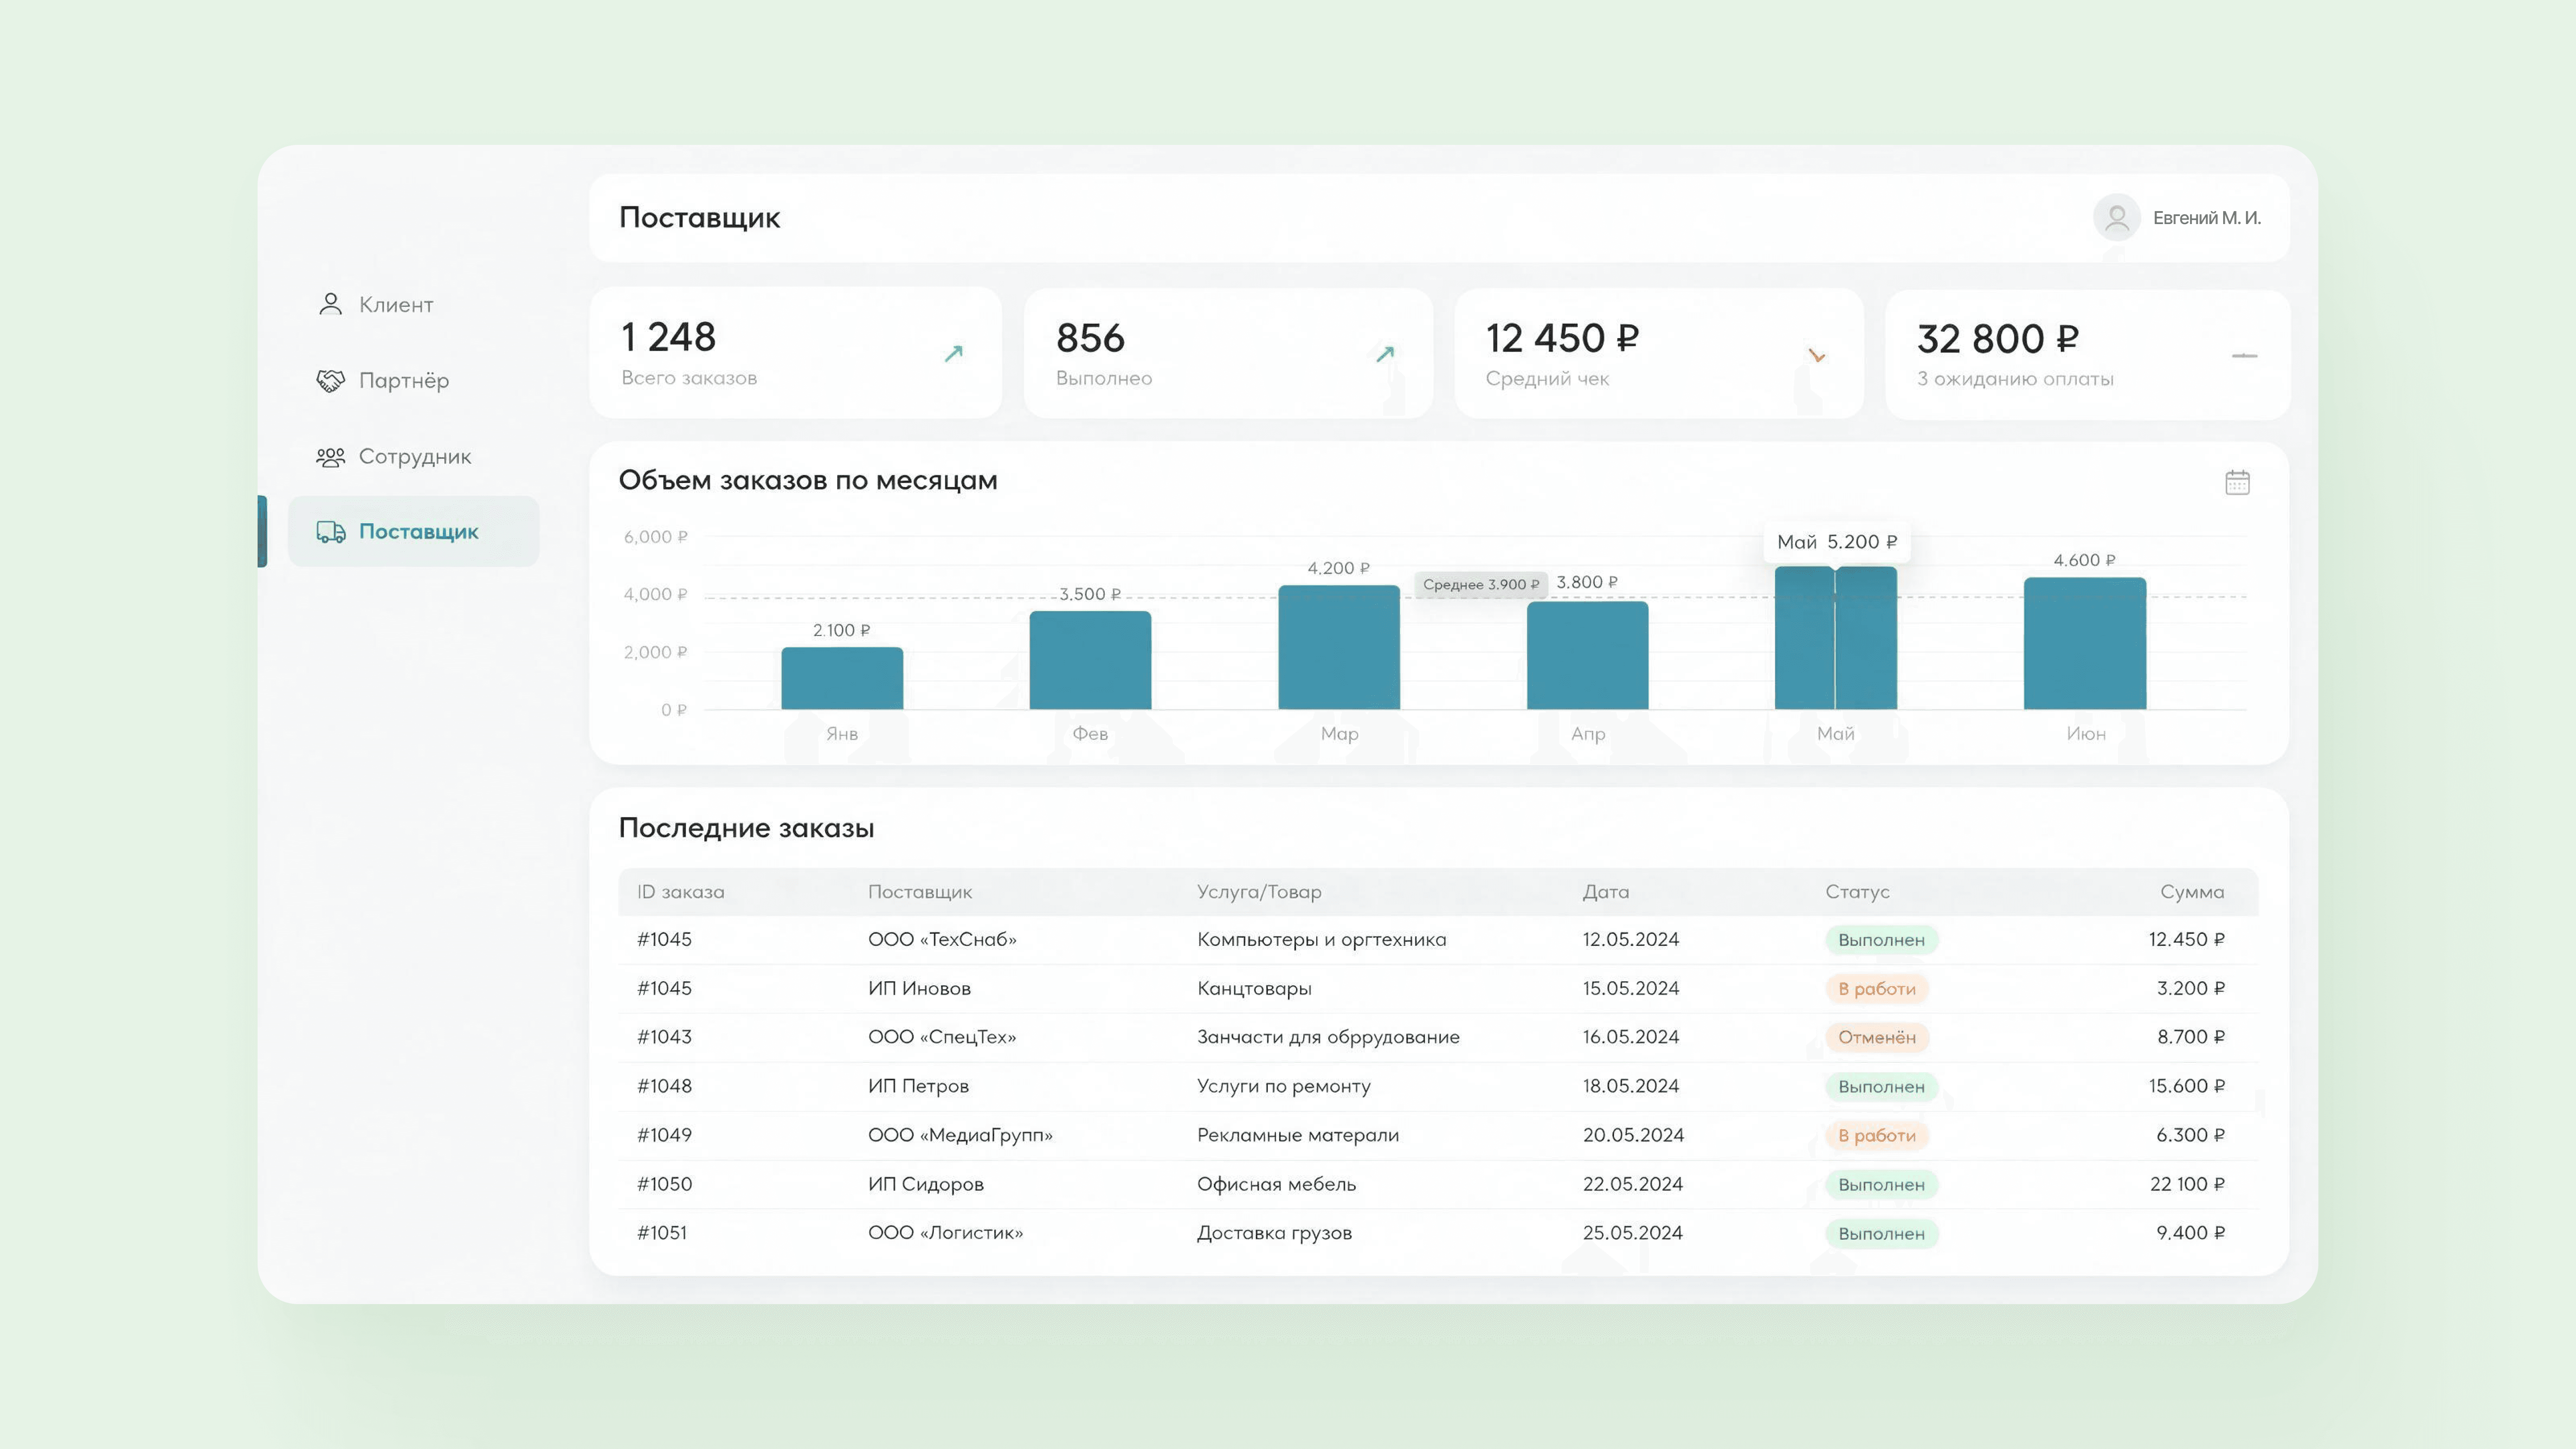Viewport: 2576px width, 1449px height.
Task: Click В работи status badge for ИП Иновов
Action: click(x=1877, y=989)
